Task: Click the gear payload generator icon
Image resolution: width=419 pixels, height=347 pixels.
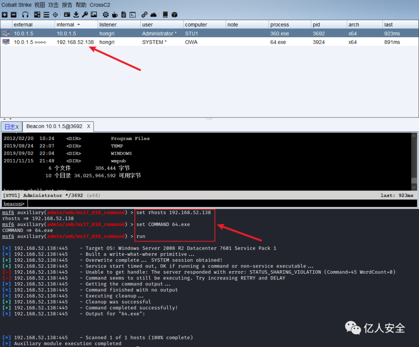Action: (106, 15)
